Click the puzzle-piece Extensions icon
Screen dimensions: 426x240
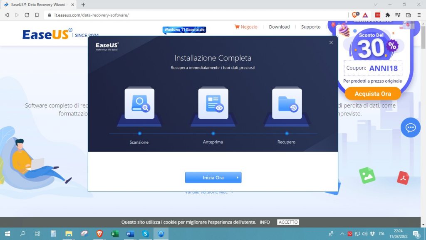point(388,15)
